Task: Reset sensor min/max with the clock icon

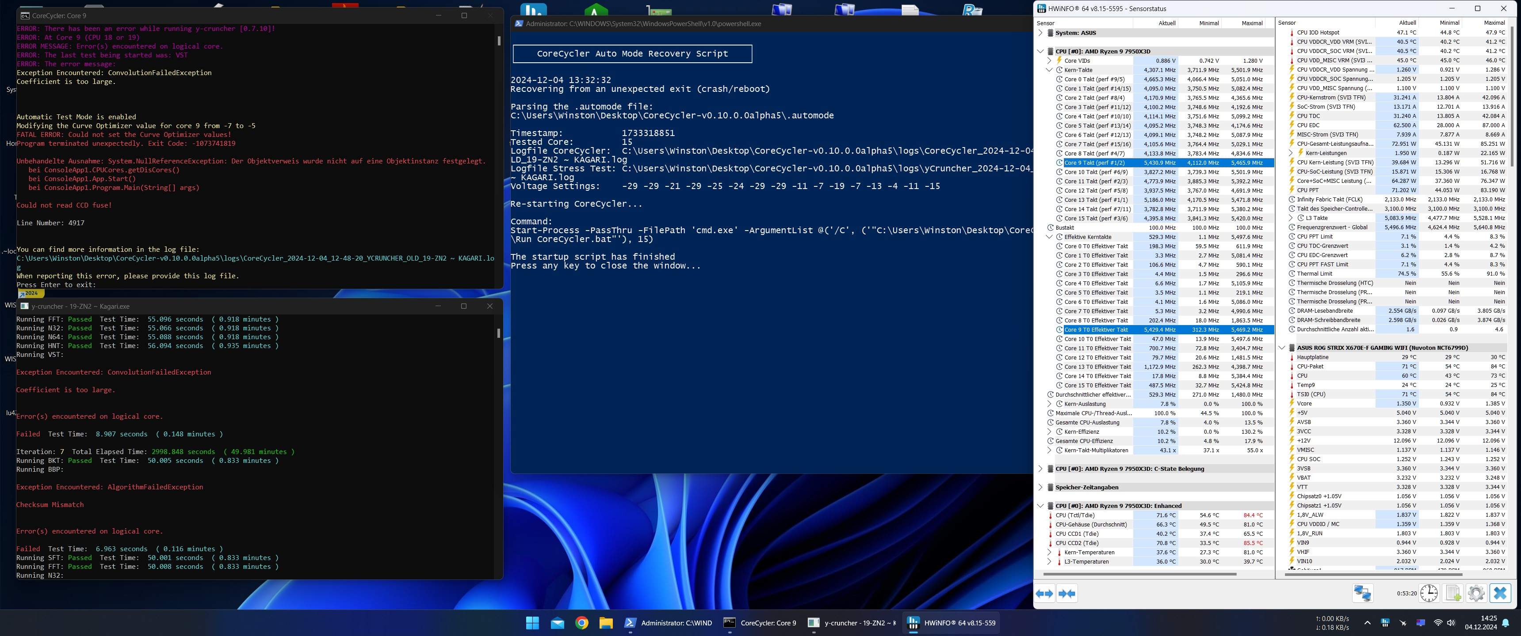Action: (x=1429, y=594)
